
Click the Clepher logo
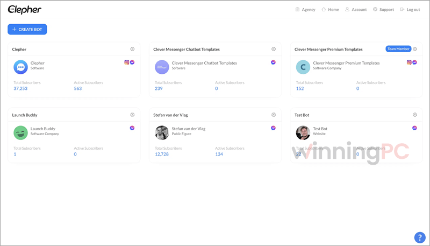(x=25, y=10)
